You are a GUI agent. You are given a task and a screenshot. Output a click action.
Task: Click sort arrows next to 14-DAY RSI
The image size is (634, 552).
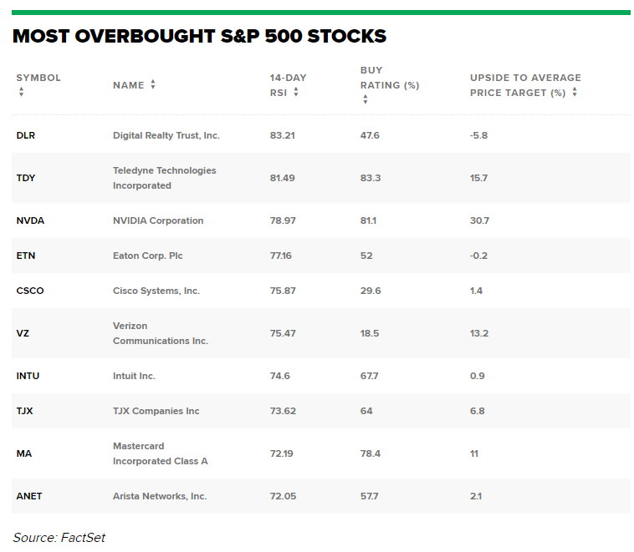(x=296, y=93)
